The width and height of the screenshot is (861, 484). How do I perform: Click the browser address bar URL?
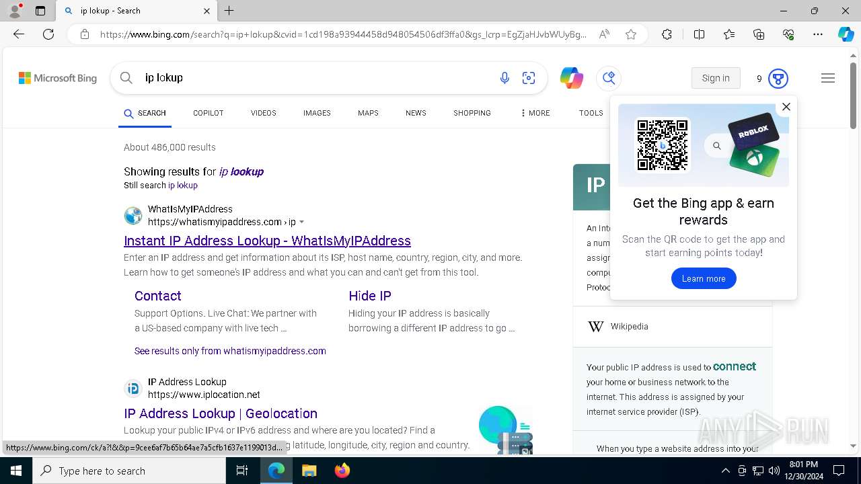tap(343, 34)
